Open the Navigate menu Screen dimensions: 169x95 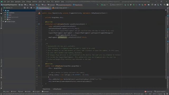(x=18, y=2)
